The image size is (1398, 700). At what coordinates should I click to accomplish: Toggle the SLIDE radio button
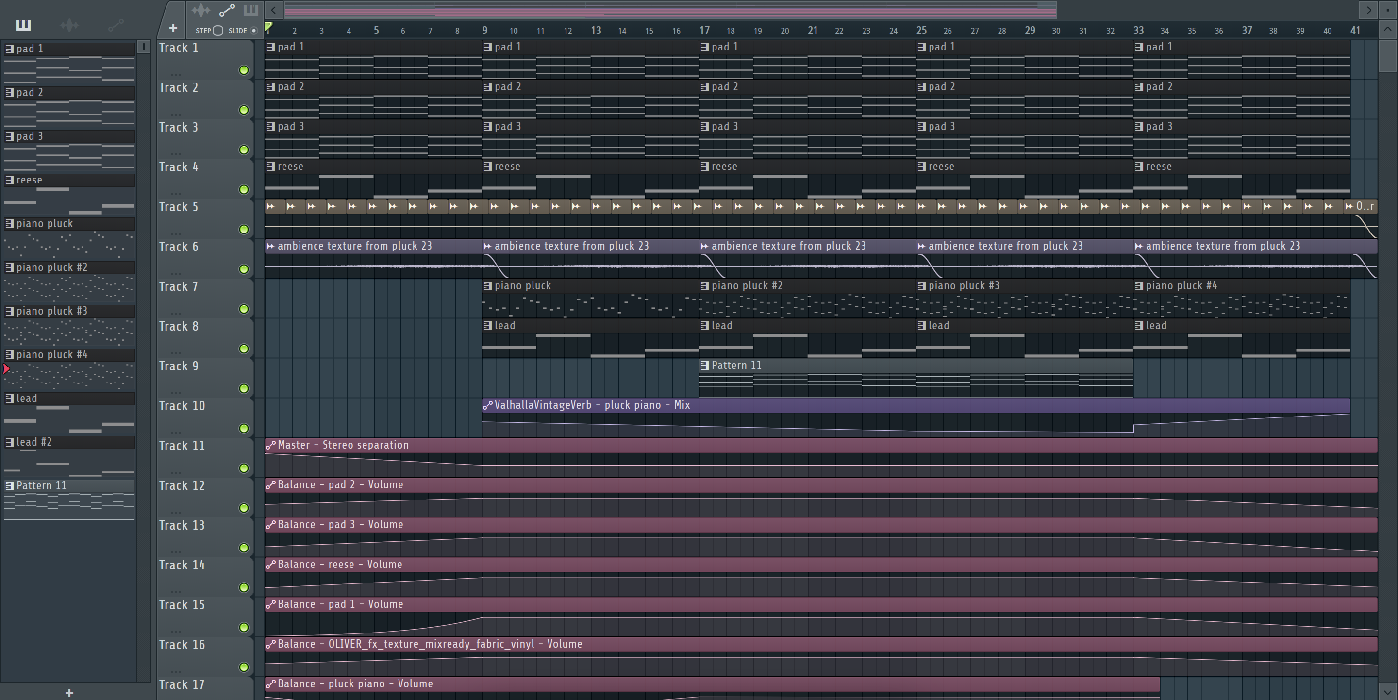[253, 31]
